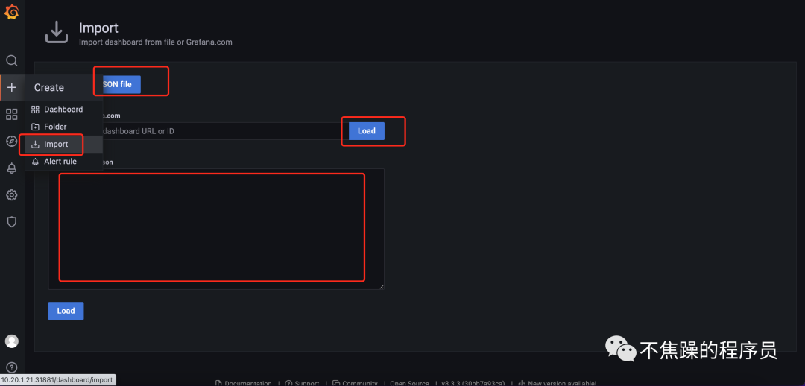Click the New version available link

(558, 384)
